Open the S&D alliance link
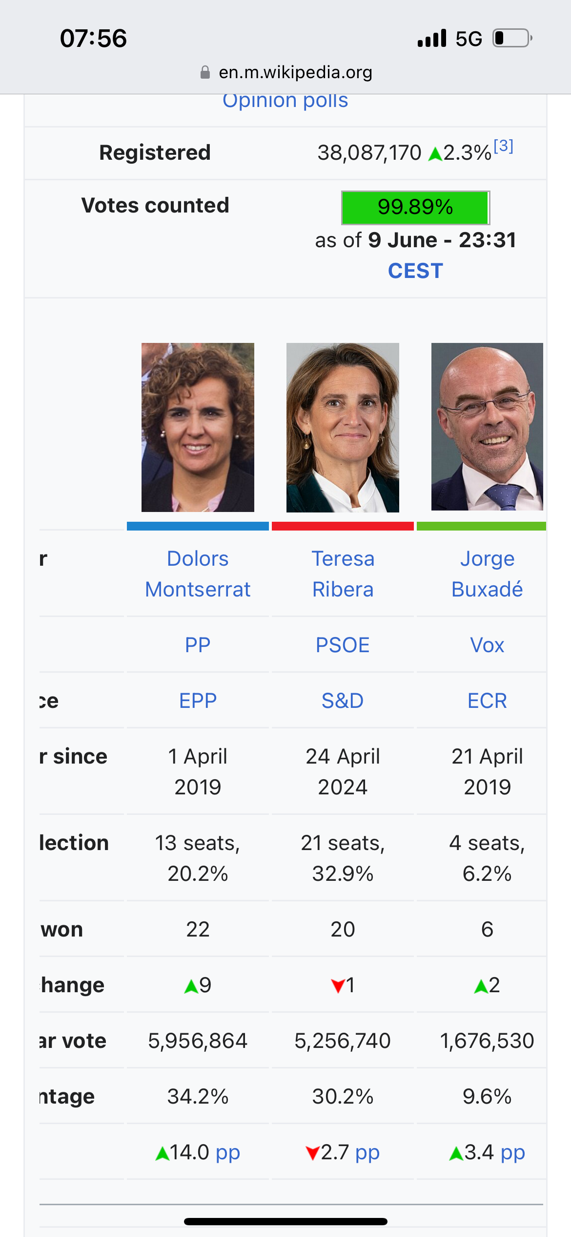The width and height of the screenshot is (571, 1237). pyautogui.click(x=343, y=701)
